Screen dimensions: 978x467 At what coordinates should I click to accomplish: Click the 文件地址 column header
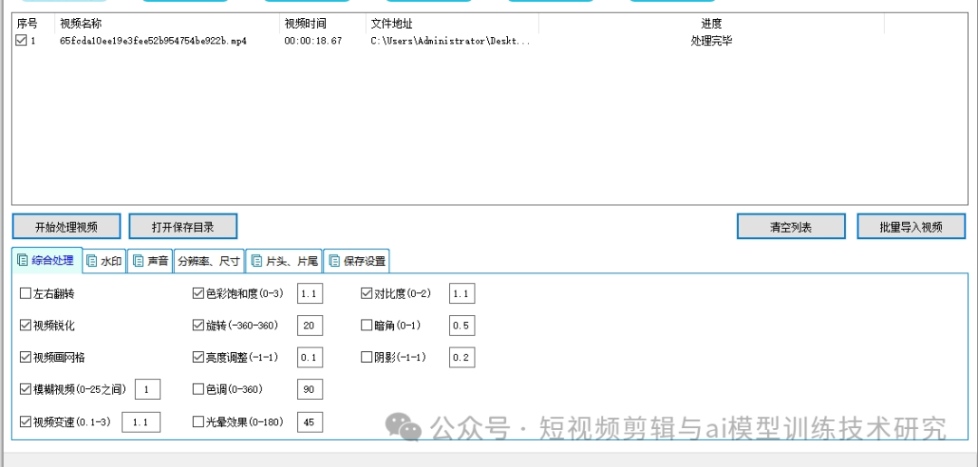[453, 24]
